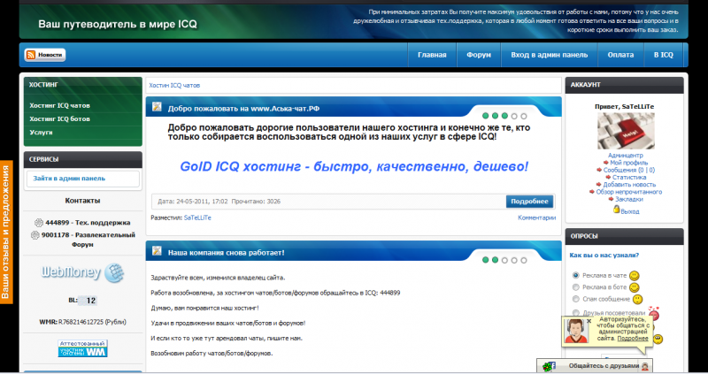
Task: Select Друзья посоветовали poll option
Action: 576,313
